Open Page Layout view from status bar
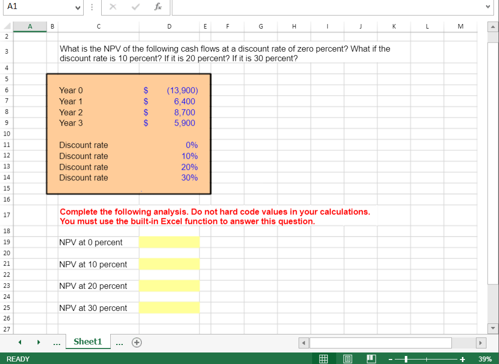This screenshot has width=499, height=364. click(x=346, y=358)
